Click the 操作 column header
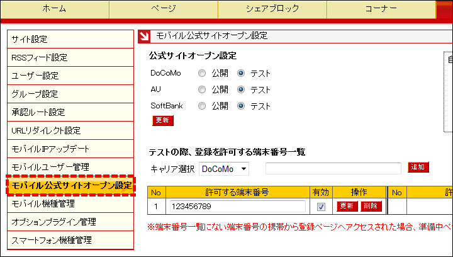453x257 pixels. [x=359, y=192]
